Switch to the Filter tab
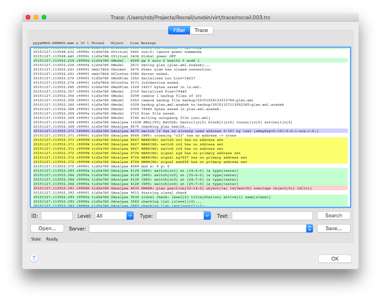This screenshot has width=381, height=301. tap(179, 30)
